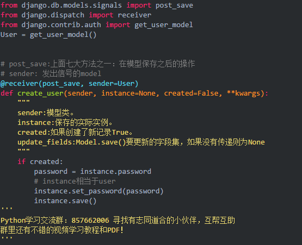
Task: Click instance.password on assignment line
Action: (115, 172)
